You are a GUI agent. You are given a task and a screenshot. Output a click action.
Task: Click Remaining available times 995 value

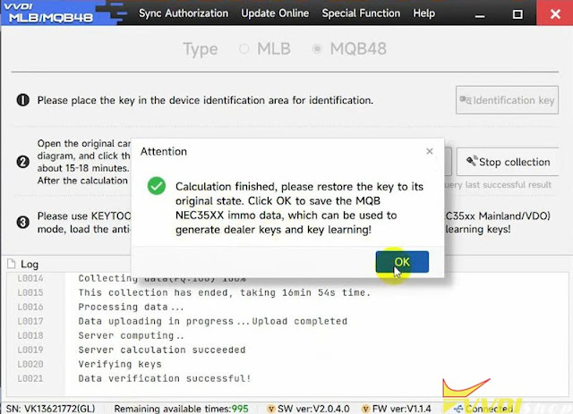click(x=240, y=409)
